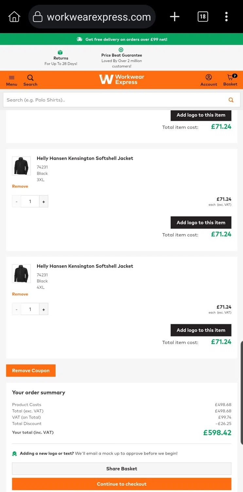Tap the Search magnifier icon in header
The image size is (243, 492).
30,80
